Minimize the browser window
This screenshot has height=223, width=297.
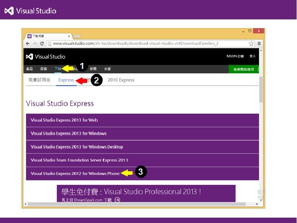click(x=243, y=31)
